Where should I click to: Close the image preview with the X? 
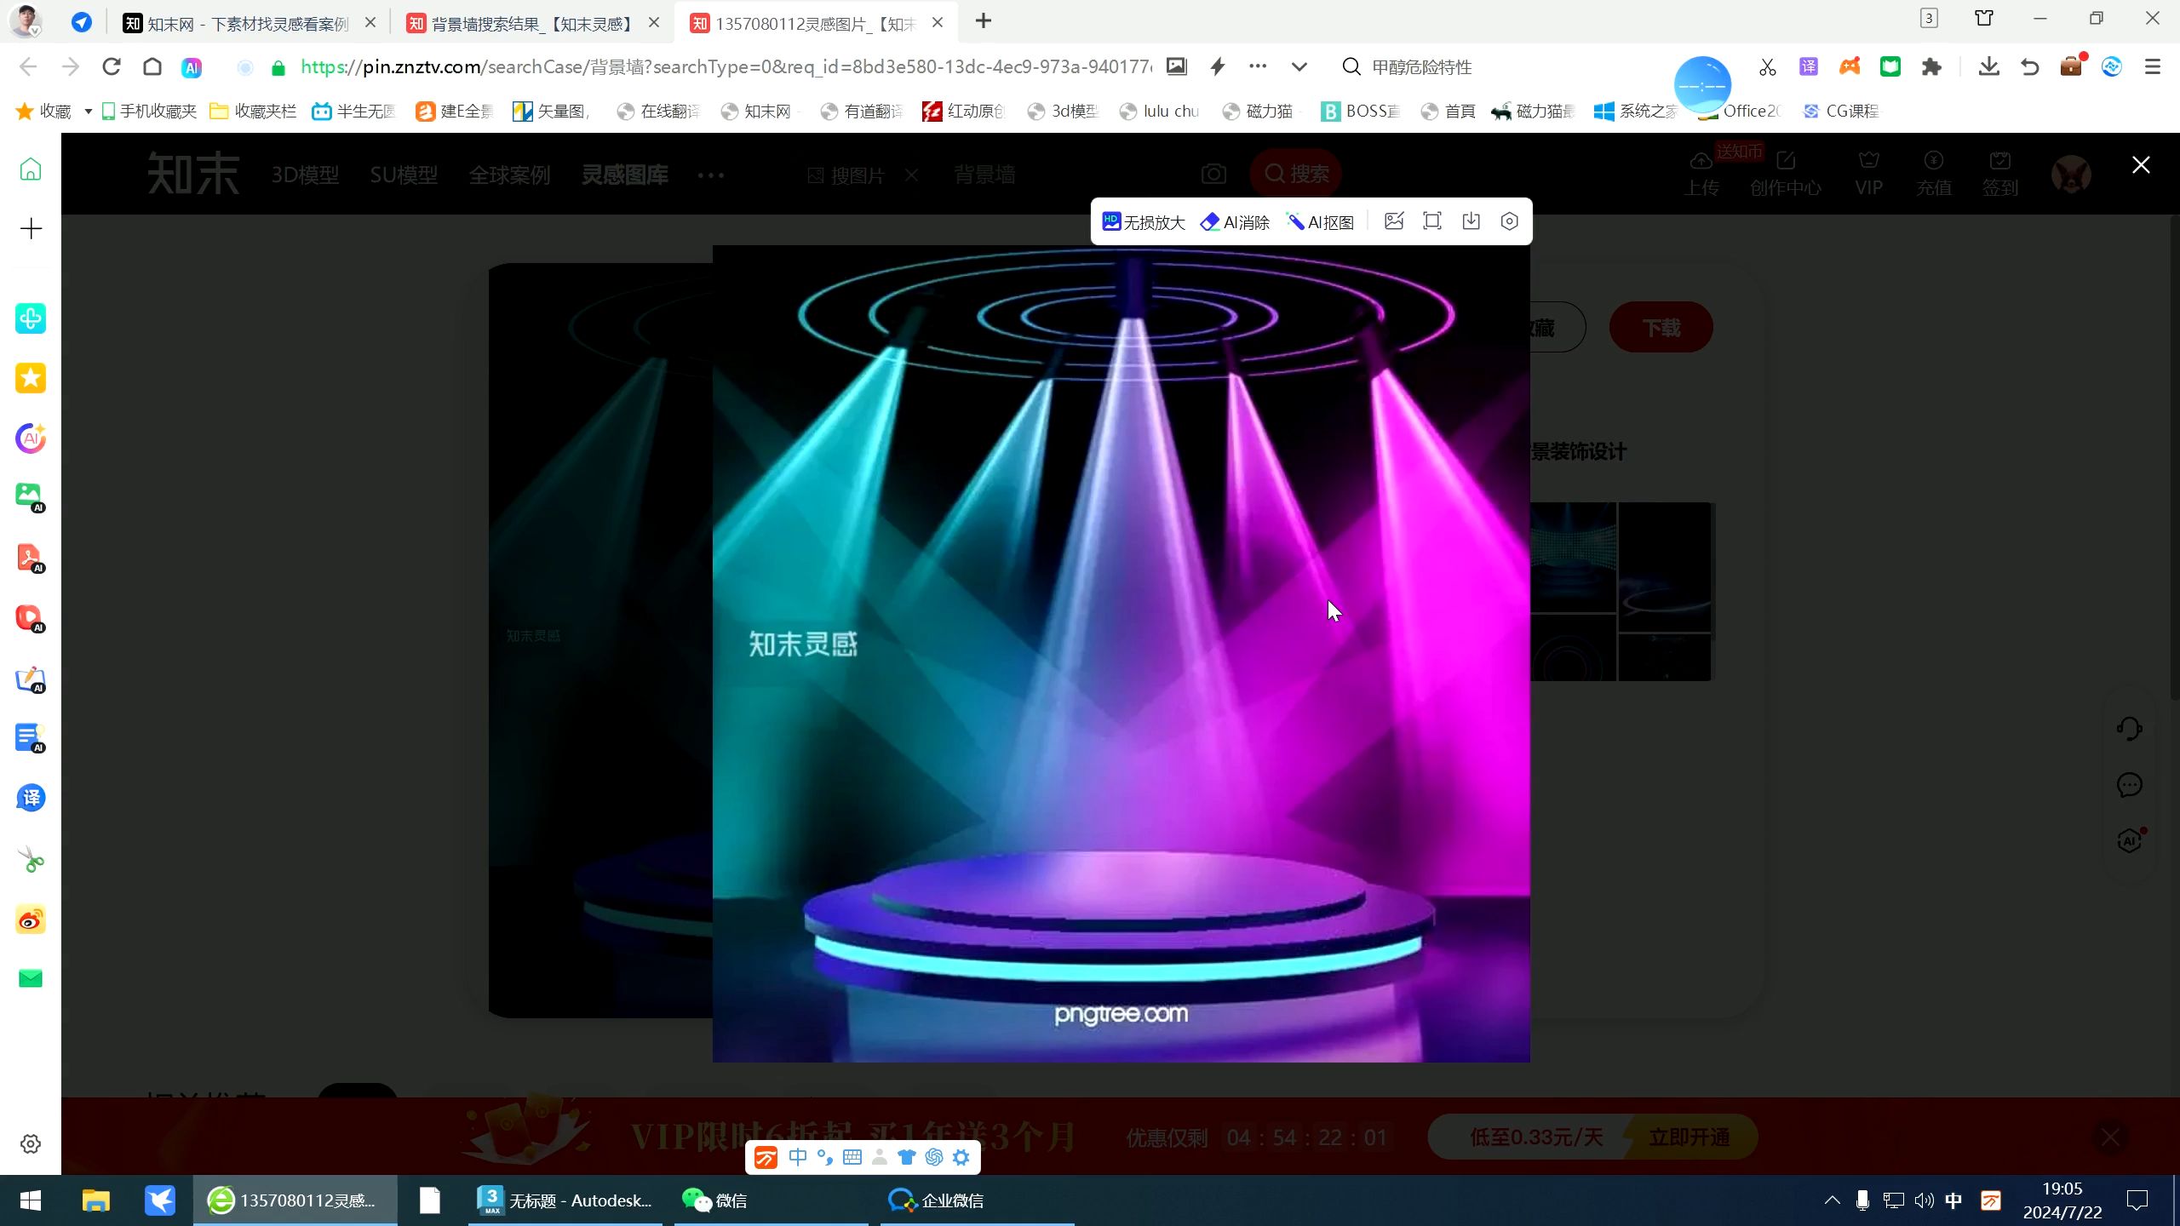point(2141,165)
